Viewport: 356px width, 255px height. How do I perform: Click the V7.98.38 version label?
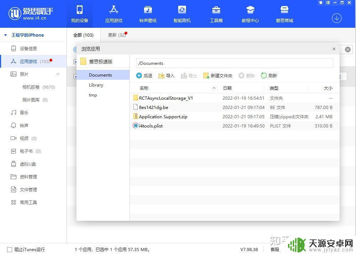point(249,250)
